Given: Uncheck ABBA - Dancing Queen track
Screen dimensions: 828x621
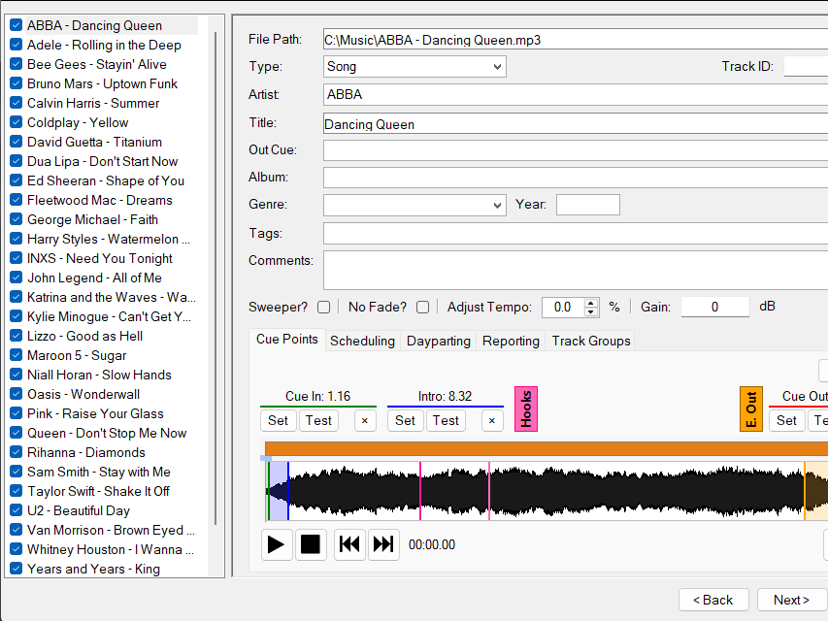Looking at the screenshot, I should 17,25.
